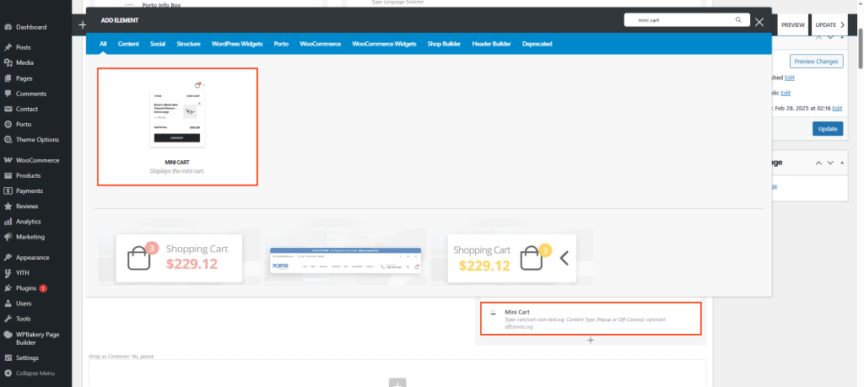The width and height of the screenshot is (864, 387).
Task: Select the Header Builder tab
Action: pos(492,43)
